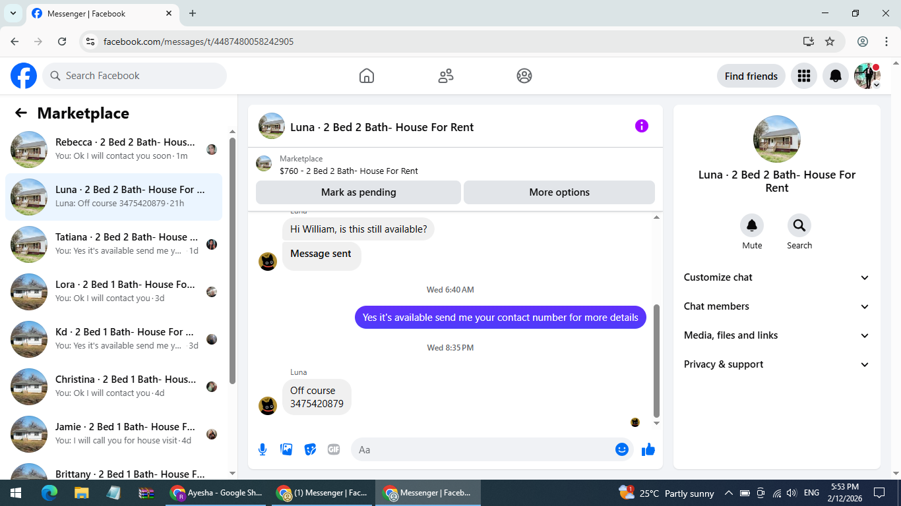Image resolution: width=901 pixels, height=506 pixels.
Task: Expand the Customize chat section
Action: [x=777, y=277]
